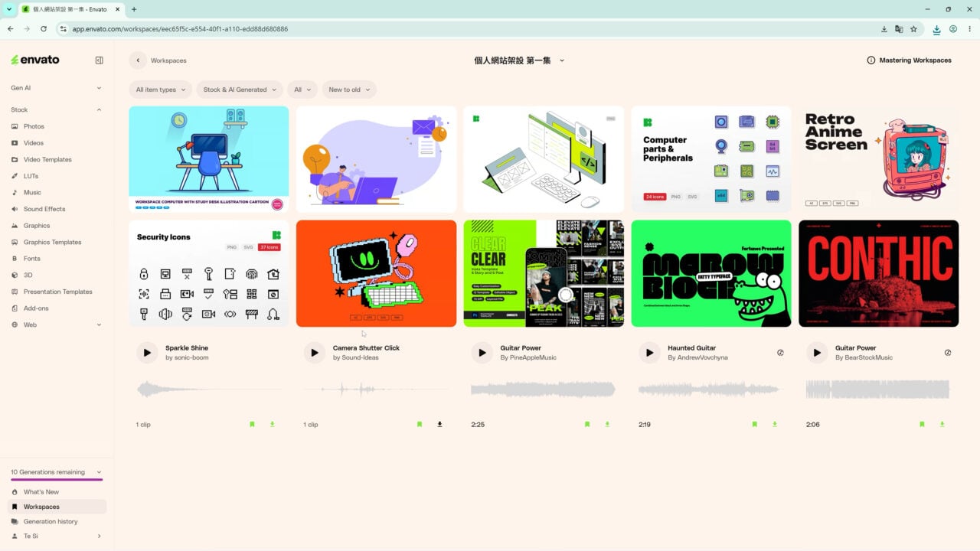
Task: Open the New to old sort dropdown
Action: point(349,90)
